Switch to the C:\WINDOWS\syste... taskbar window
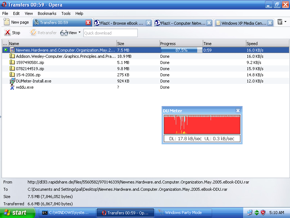 tap(67, 213)
